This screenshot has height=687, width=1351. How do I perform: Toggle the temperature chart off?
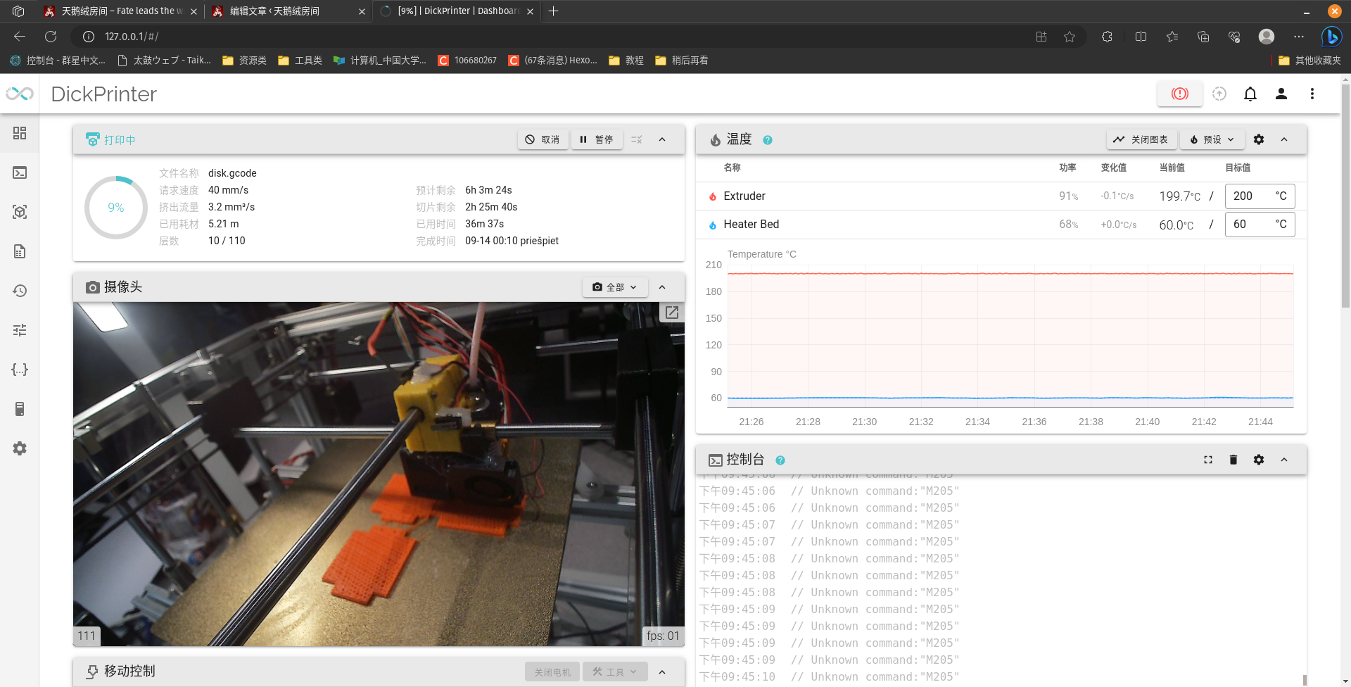[x=1141, y=139]
